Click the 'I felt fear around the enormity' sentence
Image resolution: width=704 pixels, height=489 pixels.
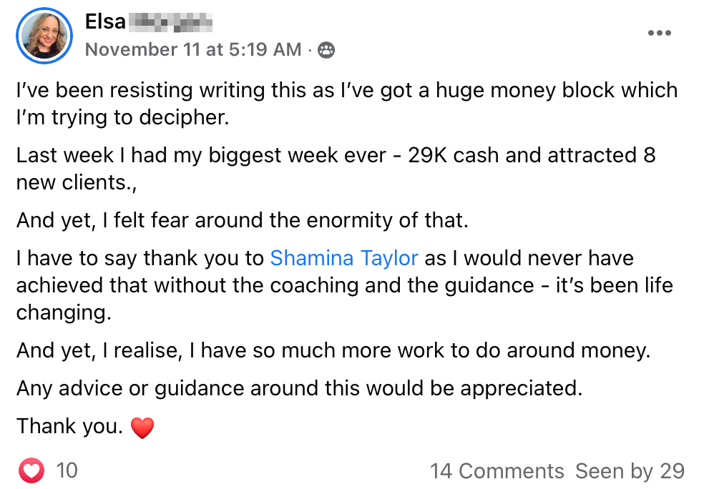(242, 220)
